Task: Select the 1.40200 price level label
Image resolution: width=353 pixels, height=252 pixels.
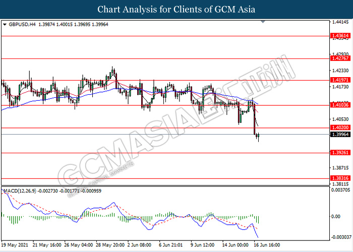Action: pyautogui.click(x=340, y=128)
